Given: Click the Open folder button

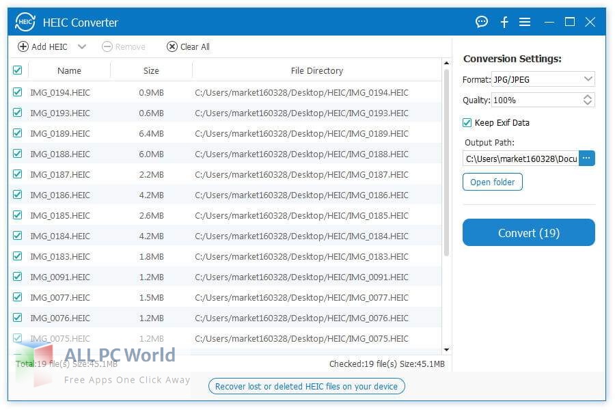Looking at the screenshot, I should pyautogui.click(x=493, y=182).
